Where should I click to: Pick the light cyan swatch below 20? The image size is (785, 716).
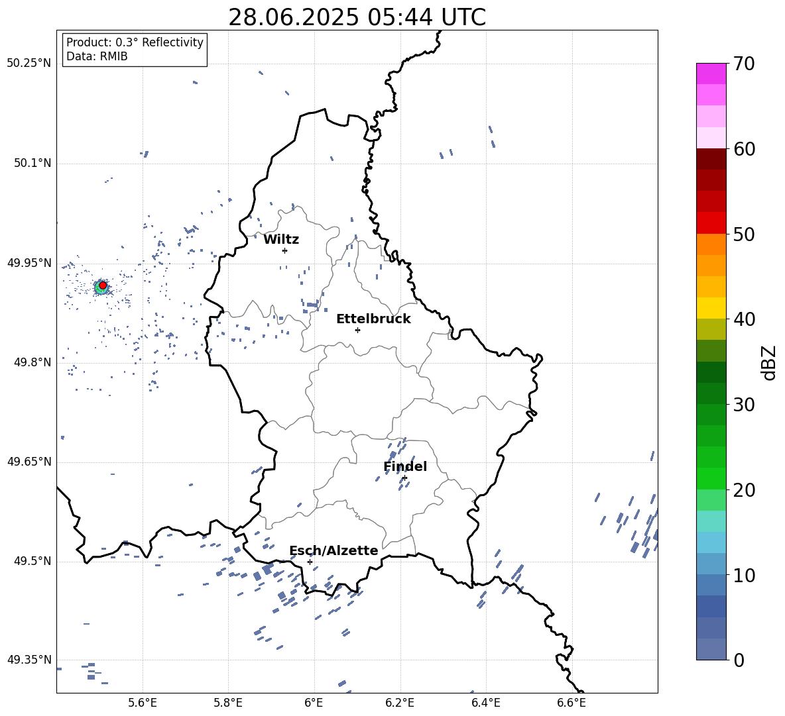point(711,521)
